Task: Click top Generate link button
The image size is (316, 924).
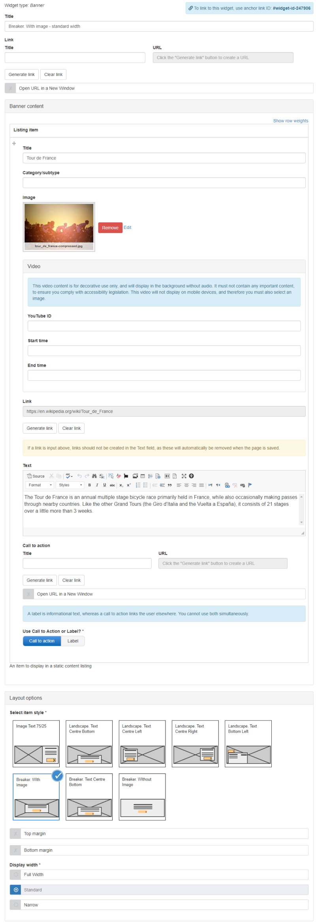Action: [x=22, y=74]
